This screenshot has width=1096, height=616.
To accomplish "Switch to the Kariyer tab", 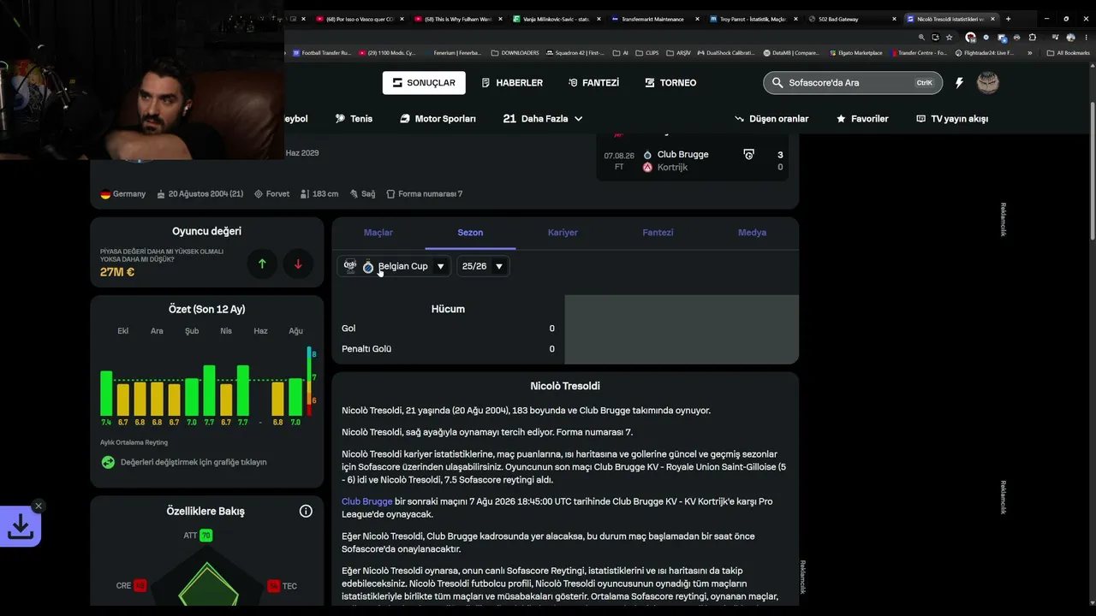I will pos(563,233).
